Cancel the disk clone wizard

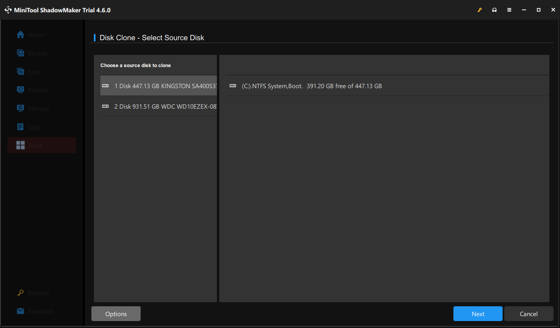pos(529,314)
